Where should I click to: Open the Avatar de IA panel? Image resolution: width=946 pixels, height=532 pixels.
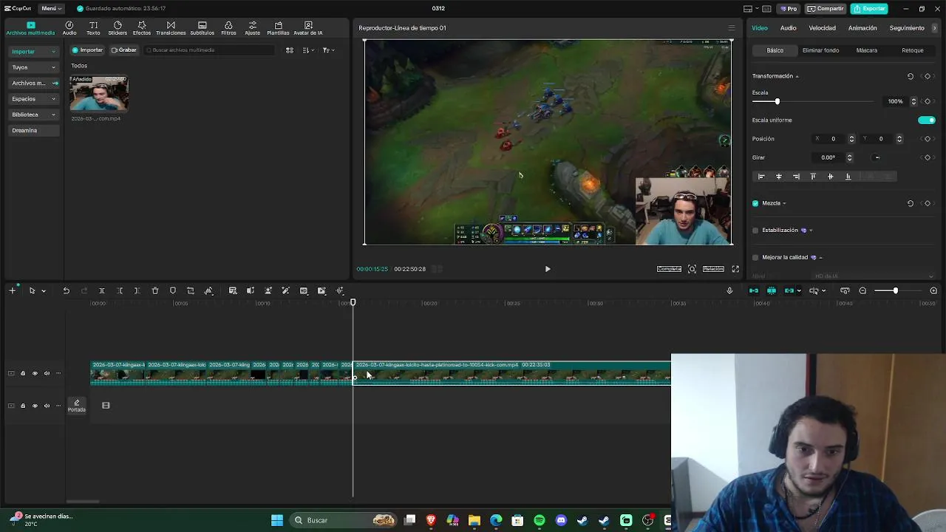click(308, 28)
